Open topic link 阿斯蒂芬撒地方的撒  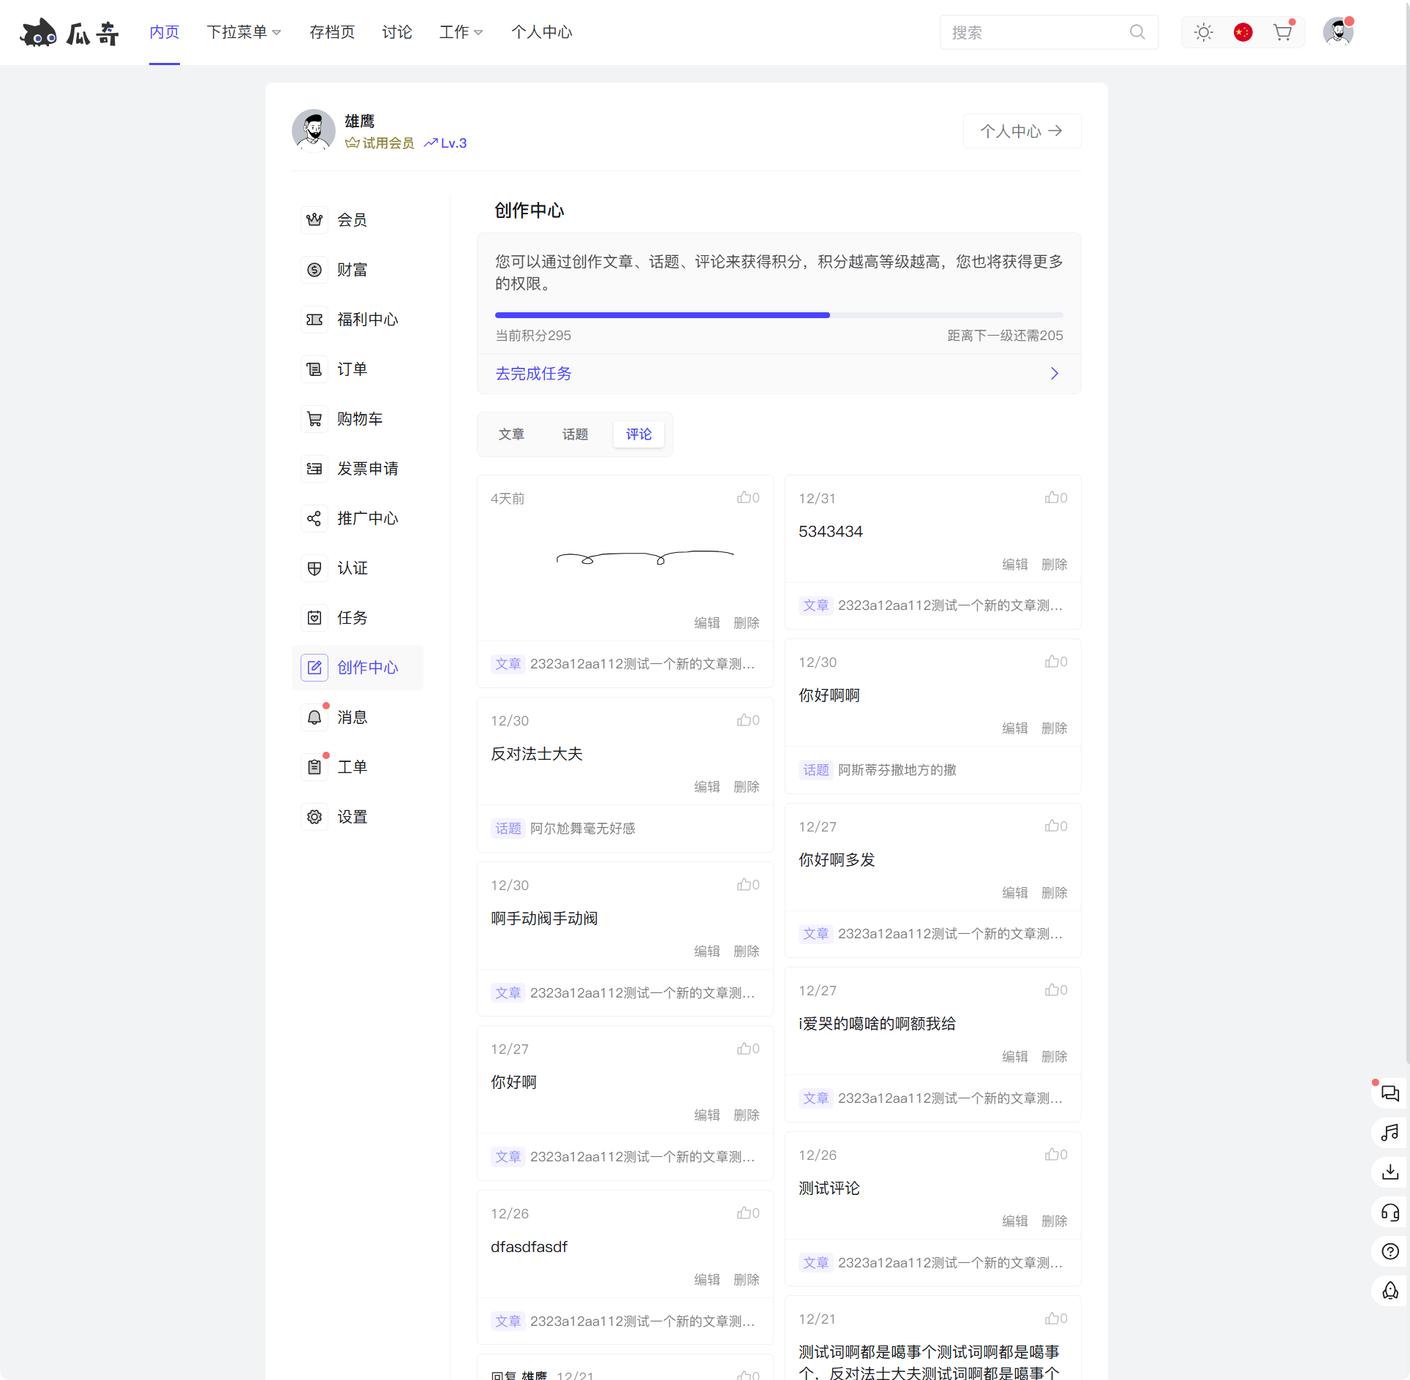[897, 770]
